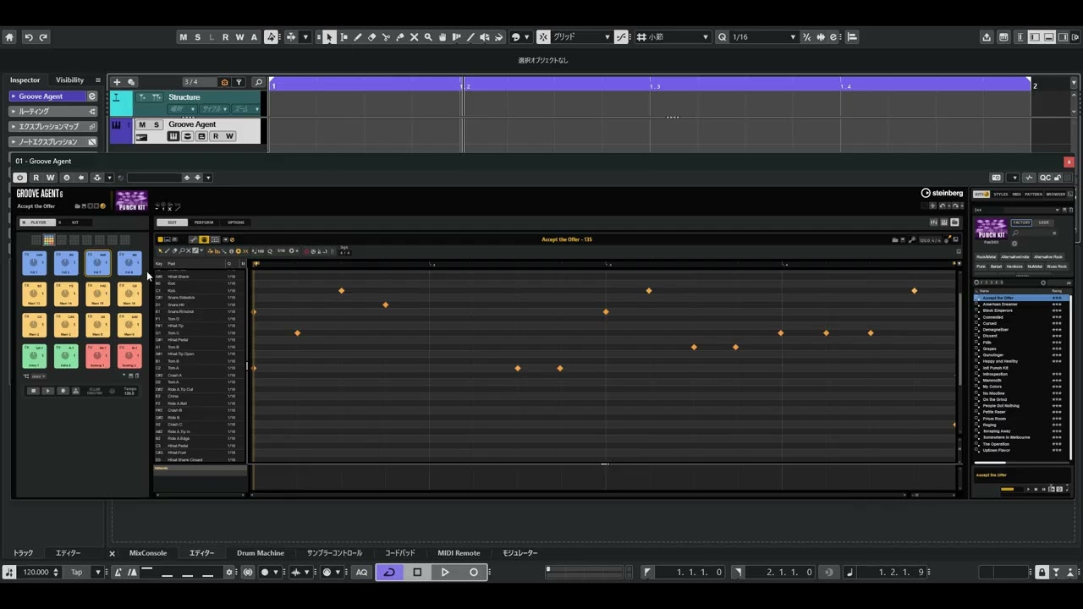The image size is (1083, 609).
Task: Open the Quantize preset 1/16 dropdown
Action: point(763,37)
